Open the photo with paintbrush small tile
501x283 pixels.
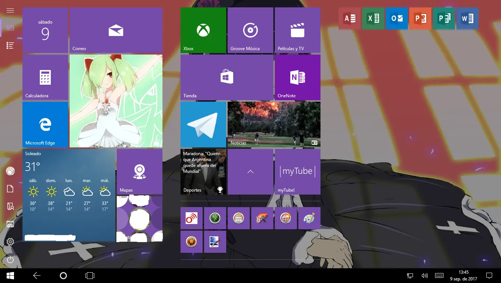215,242
